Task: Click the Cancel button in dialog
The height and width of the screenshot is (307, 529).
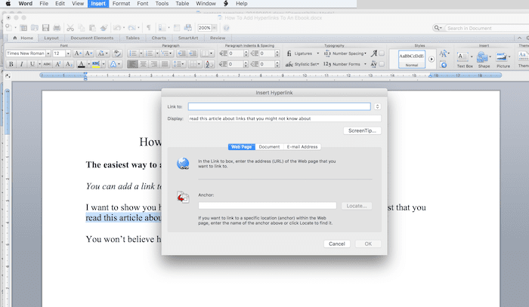Action: (x=337, y=244)
